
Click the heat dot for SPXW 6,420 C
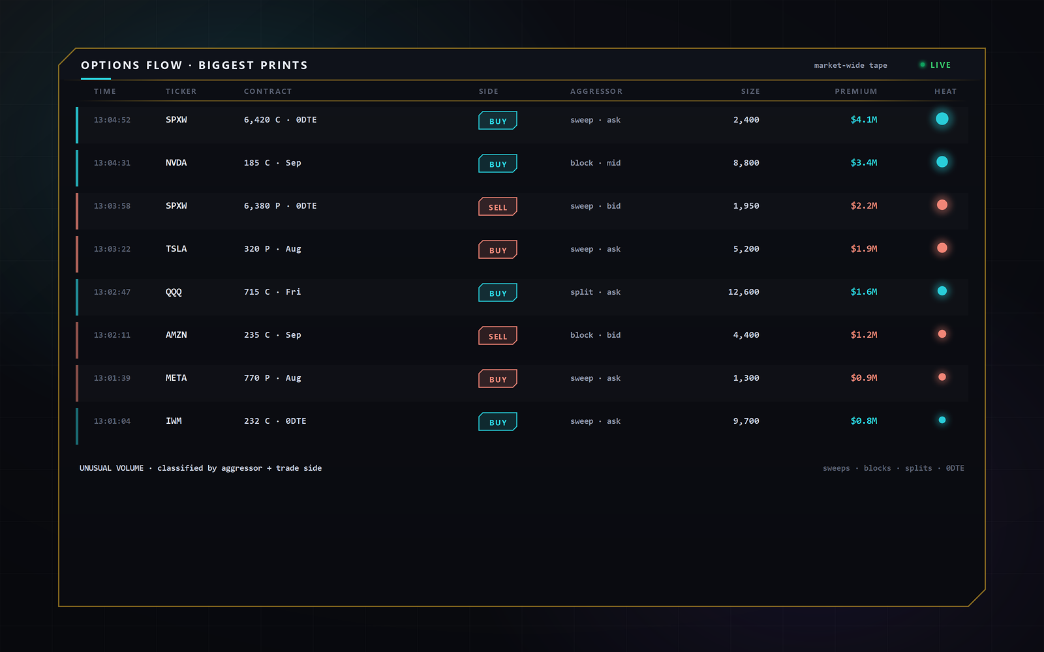pos(942,119)
